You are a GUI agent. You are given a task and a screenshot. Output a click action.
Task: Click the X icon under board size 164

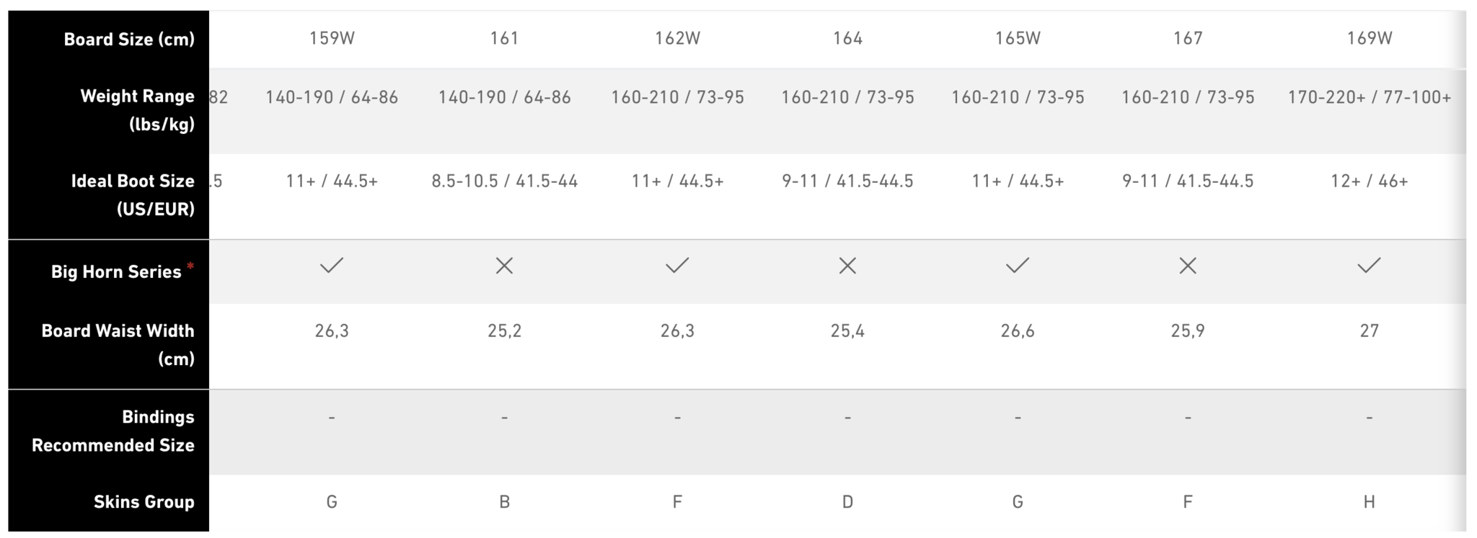pos(847,266)
